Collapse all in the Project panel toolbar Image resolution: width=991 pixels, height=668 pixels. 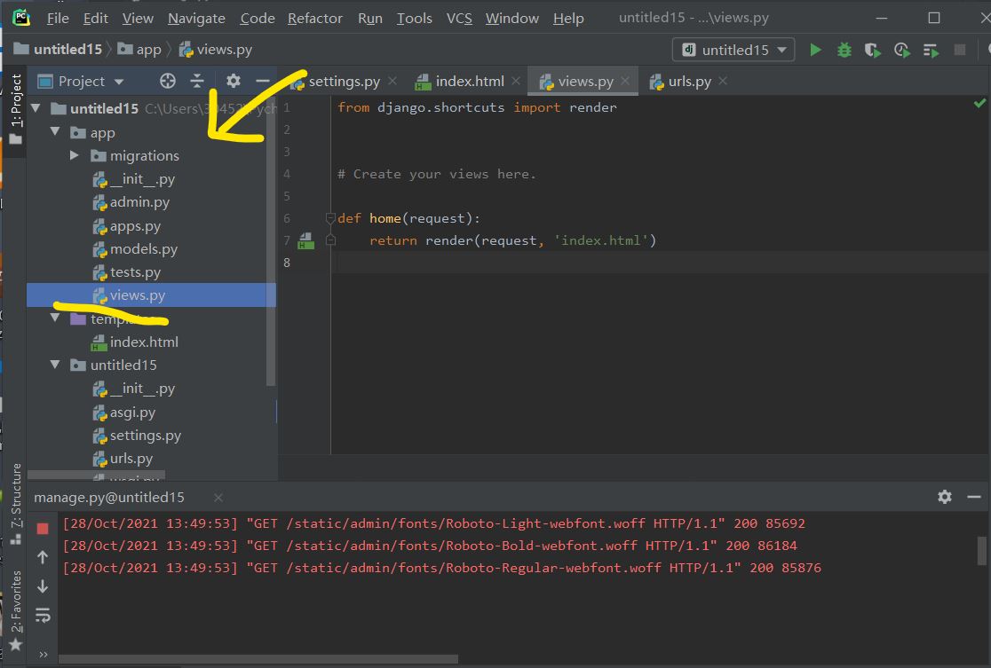click(x=197, y=82)
